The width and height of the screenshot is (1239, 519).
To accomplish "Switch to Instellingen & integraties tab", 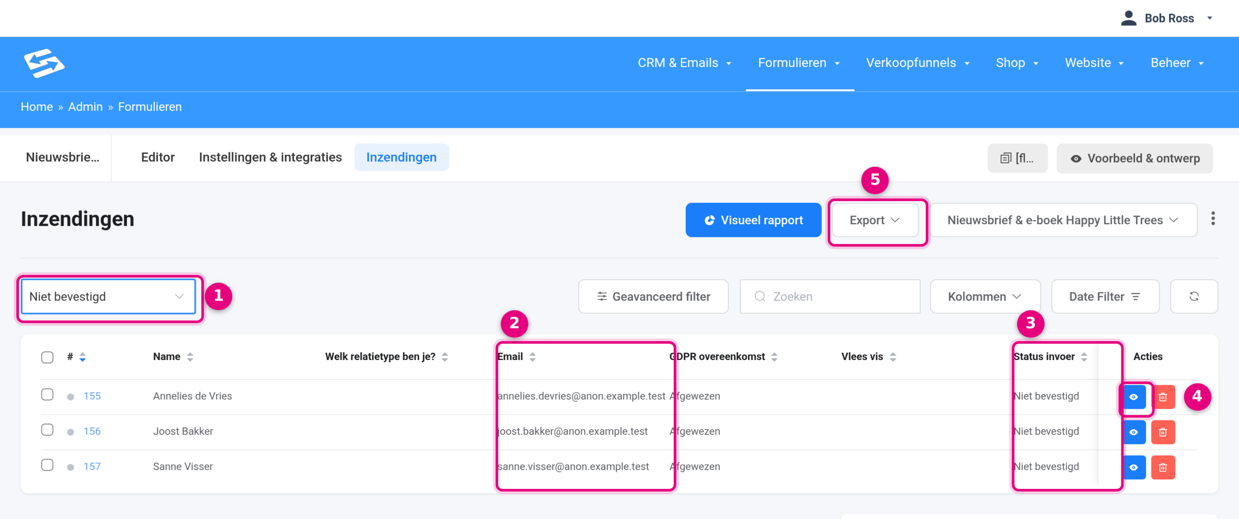I will pyautogui.click(x=270, y=158).
